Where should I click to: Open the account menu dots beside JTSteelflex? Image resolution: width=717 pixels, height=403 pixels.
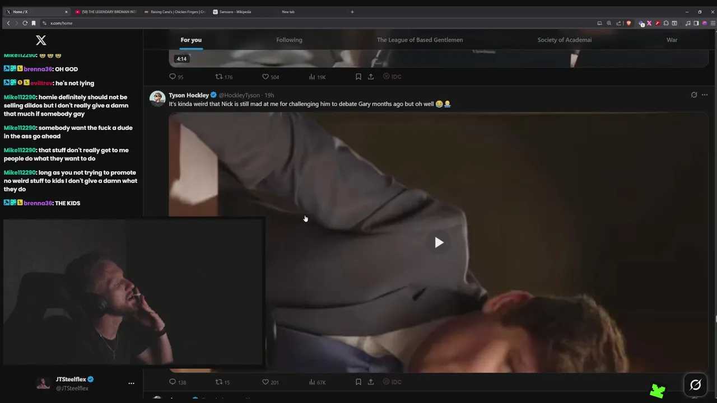tap(131, 383)
